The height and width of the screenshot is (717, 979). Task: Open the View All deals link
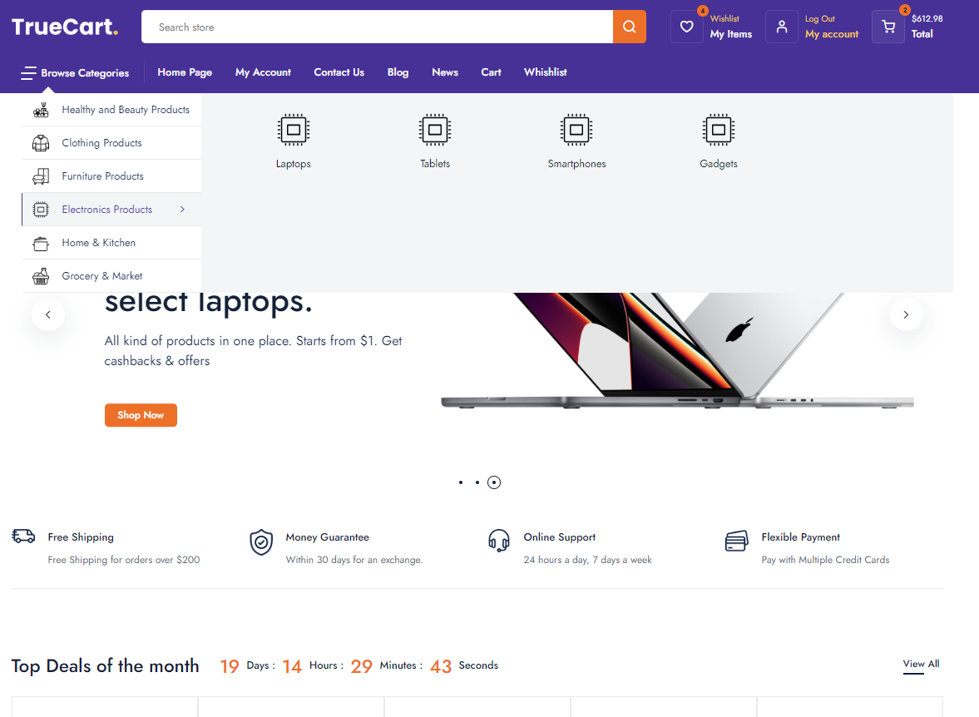(x=921, y=664)
